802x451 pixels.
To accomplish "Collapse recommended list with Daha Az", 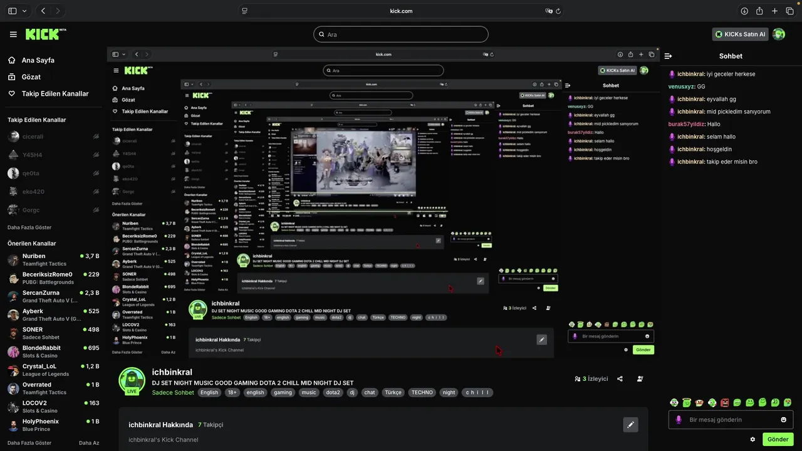I will tap(89, 443).
